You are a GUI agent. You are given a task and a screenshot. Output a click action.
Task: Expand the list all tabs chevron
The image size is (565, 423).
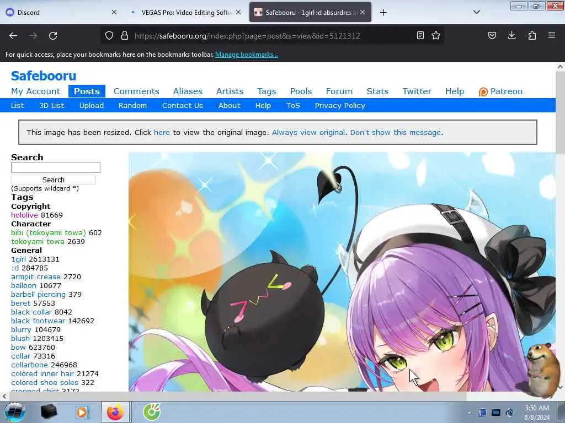click(477, 12)
